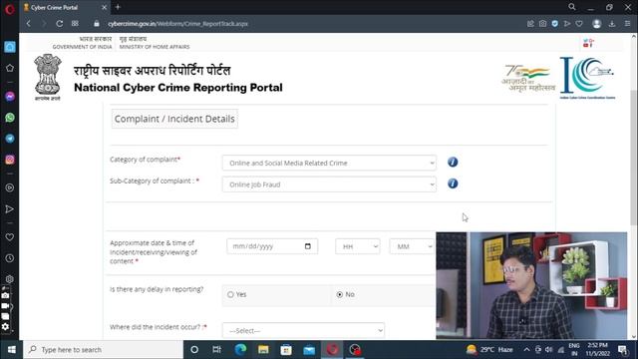Switch to Cyber Crime Portal tab
This screenshot has width=638, height=359.
61,7
